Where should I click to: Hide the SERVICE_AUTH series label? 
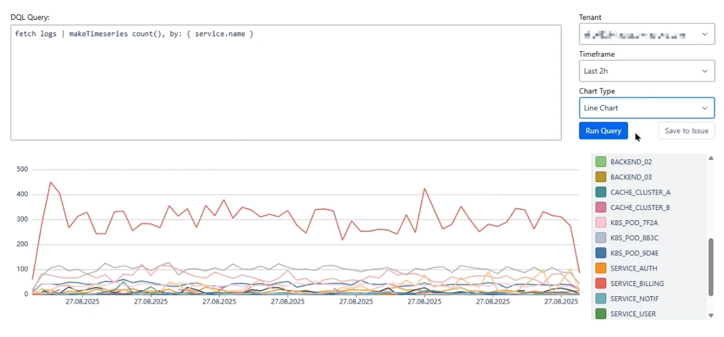633,268
